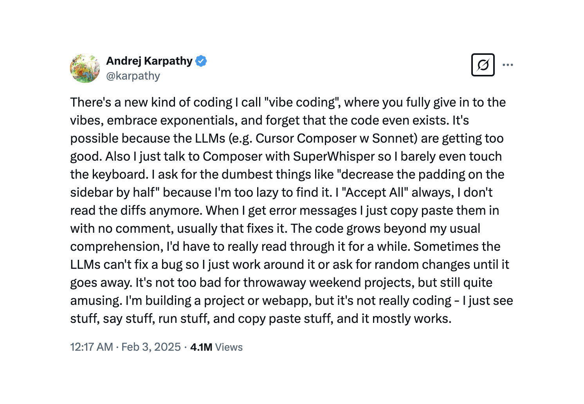Click the Views link
Screen dimensions: 584x404
[229, 347]
